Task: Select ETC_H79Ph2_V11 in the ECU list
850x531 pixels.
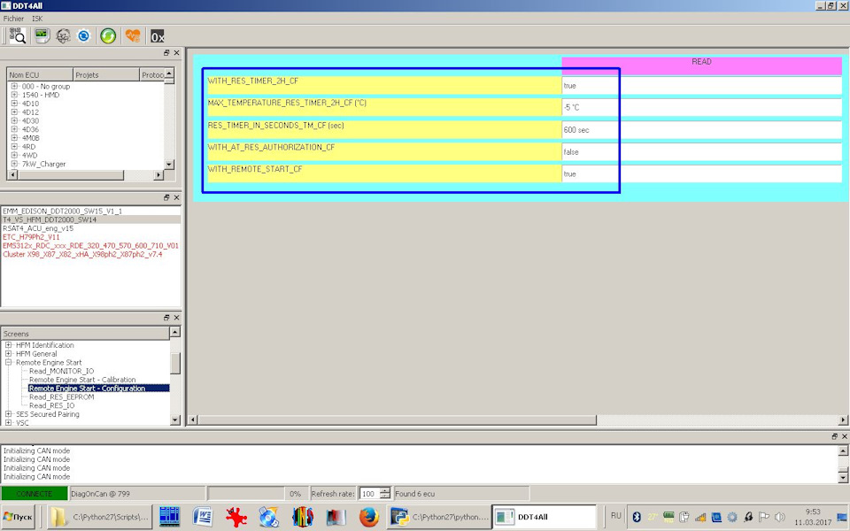Action: [x=31, y=237]
